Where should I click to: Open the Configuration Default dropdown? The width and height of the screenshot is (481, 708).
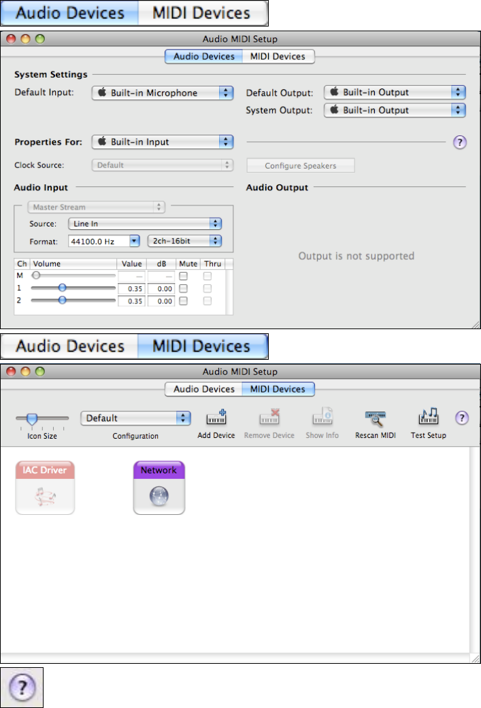click(136, 418)
